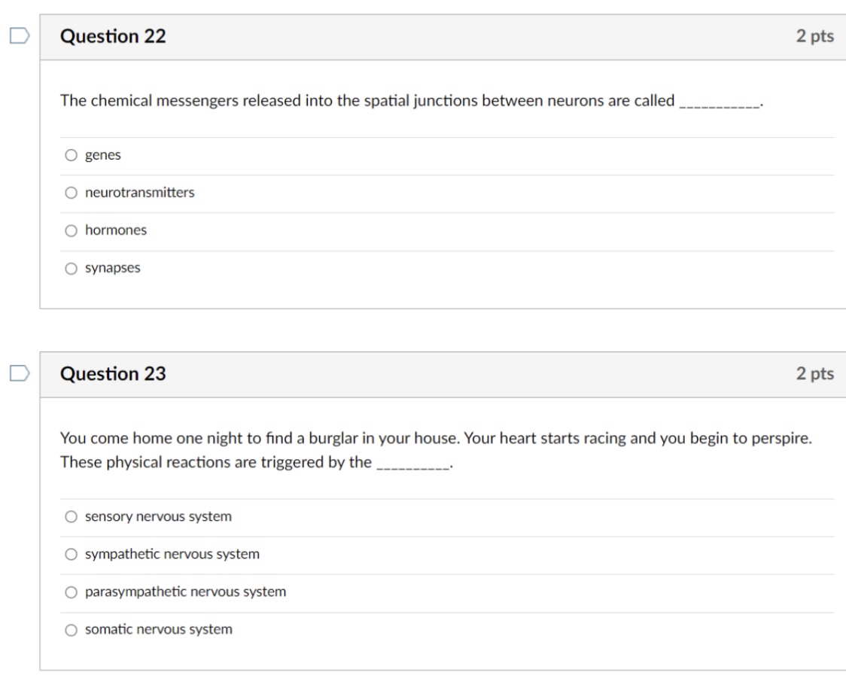Screen dimensions: 846x700
Task: Click the chemical messengers question text
Action: 367,102
